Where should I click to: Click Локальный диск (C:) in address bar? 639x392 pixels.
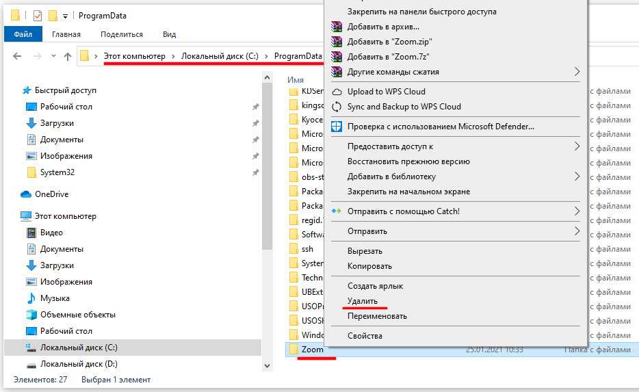220,56
